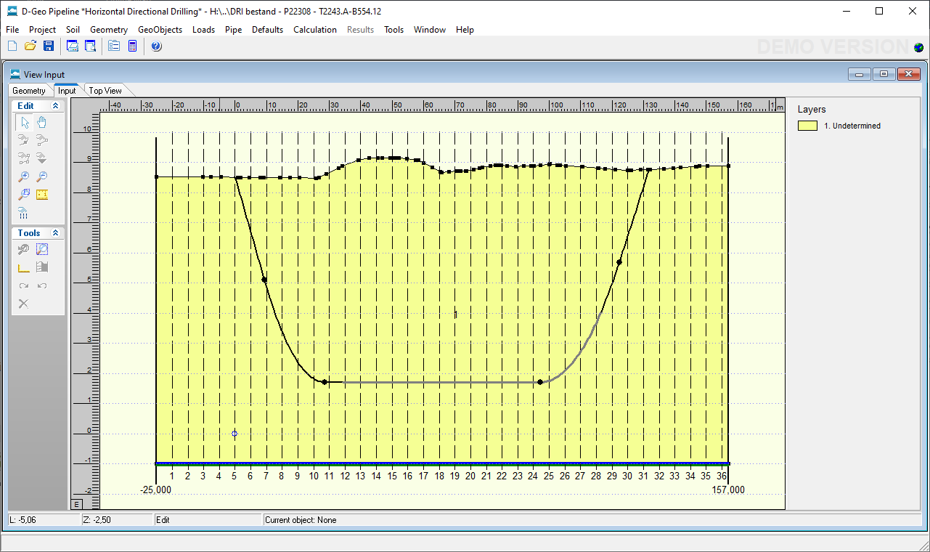The image size is (930, 552).
Task: Minimize the View Input child window
Action: [860, 74]
